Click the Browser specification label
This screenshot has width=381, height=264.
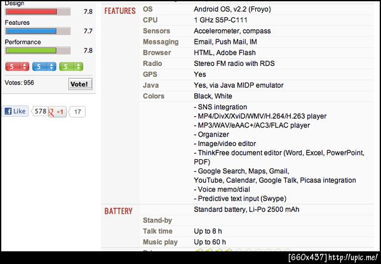coord(157,53)
